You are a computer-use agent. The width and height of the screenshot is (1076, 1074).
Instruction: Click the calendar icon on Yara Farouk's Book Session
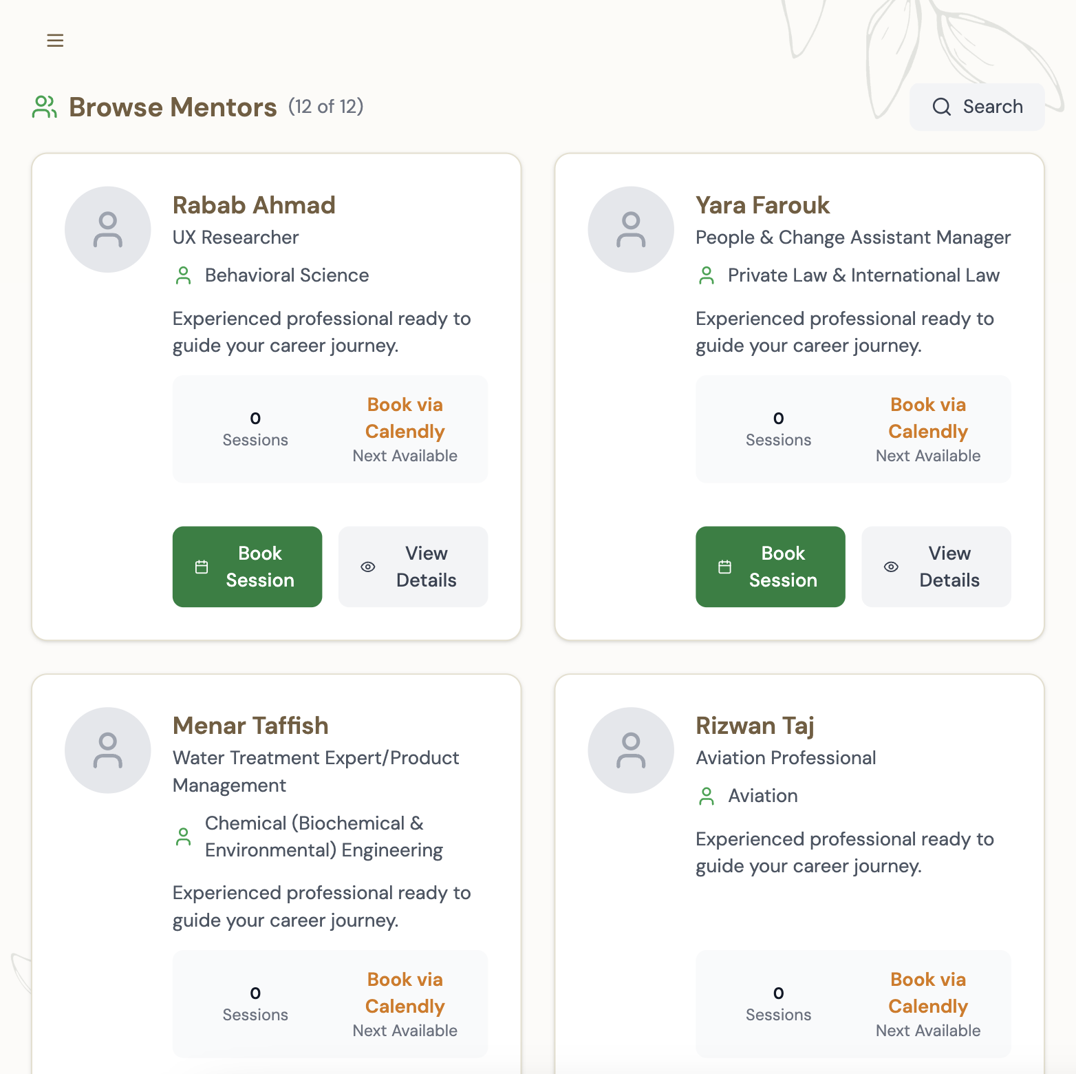pos(724,567)
